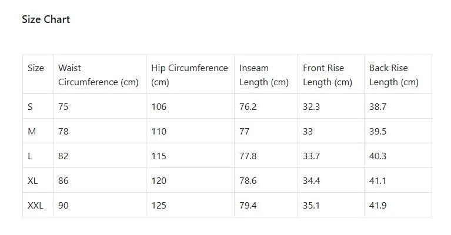Click the XL size row label
Image resolution: width=451 pixels, height=235 pixels.
[x=33, y=181]
